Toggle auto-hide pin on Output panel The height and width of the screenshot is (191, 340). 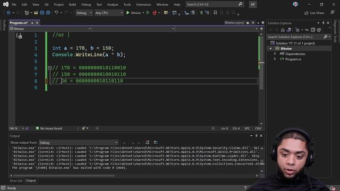pyautogui.click(x=256, y=136)
